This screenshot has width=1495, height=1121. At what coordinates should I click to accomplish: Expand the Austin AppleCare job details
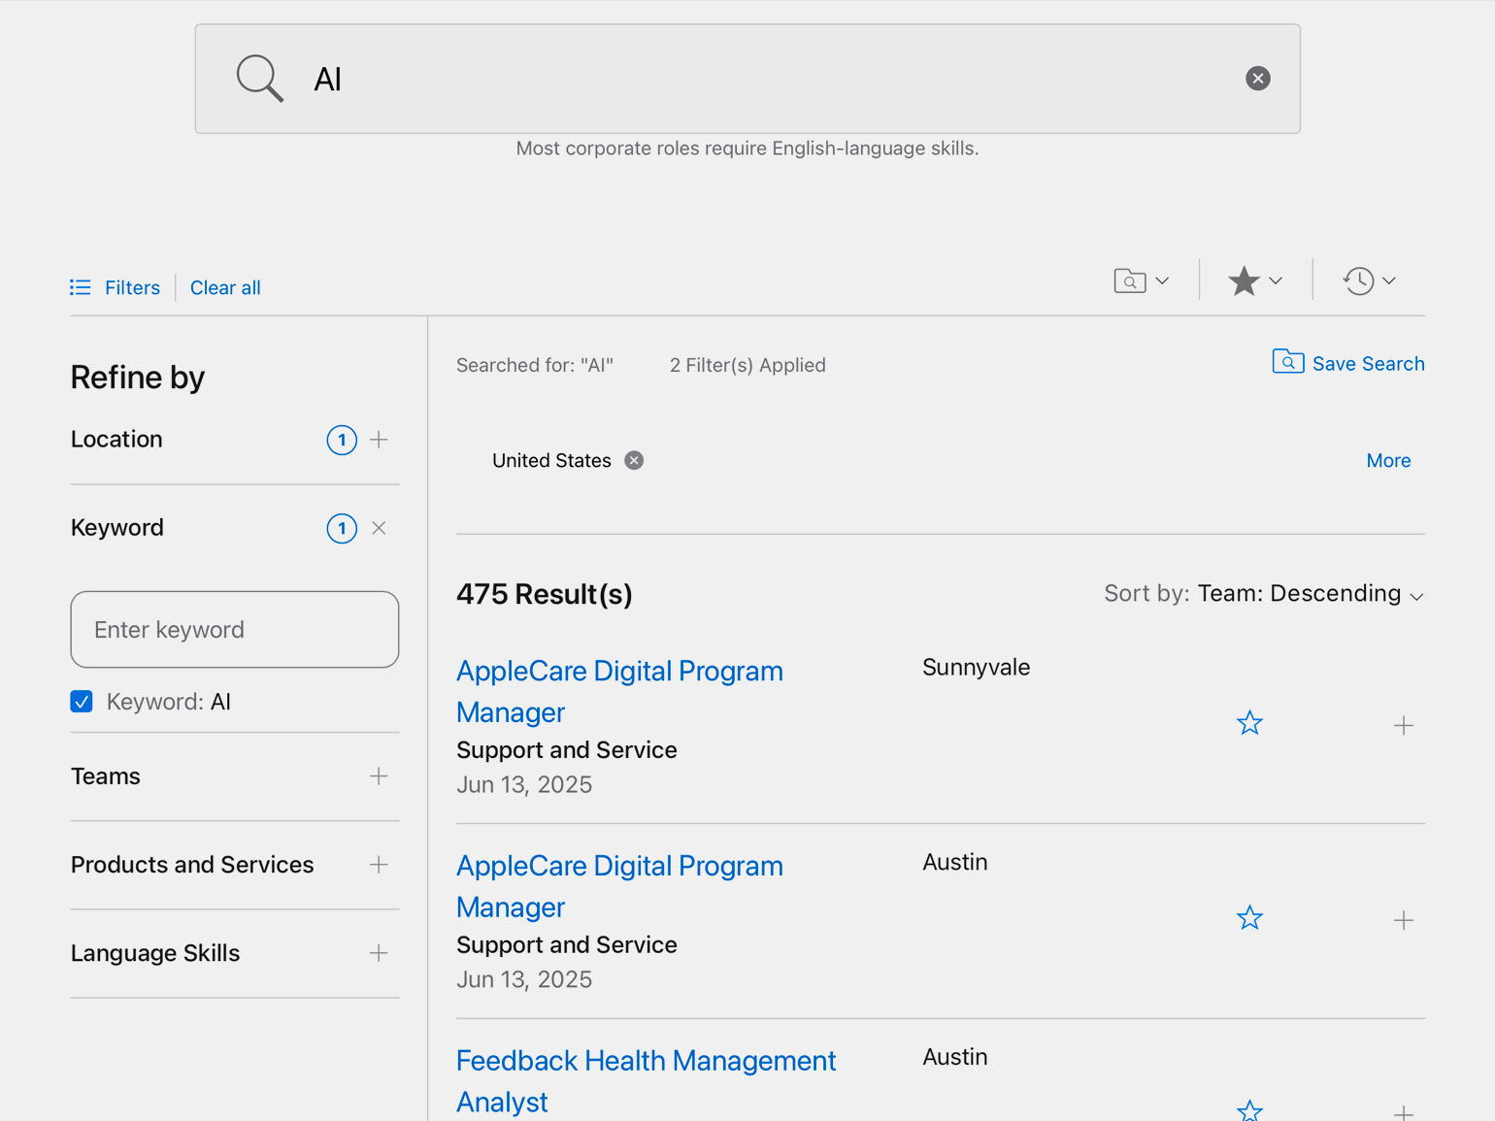(x=1404, y=920)
